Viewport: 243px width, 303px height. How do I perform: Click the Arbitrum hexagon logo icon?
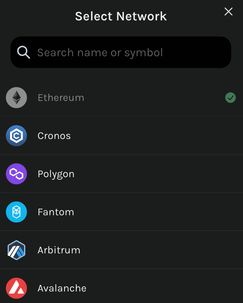pyautogui.click(x=16, y=250)
